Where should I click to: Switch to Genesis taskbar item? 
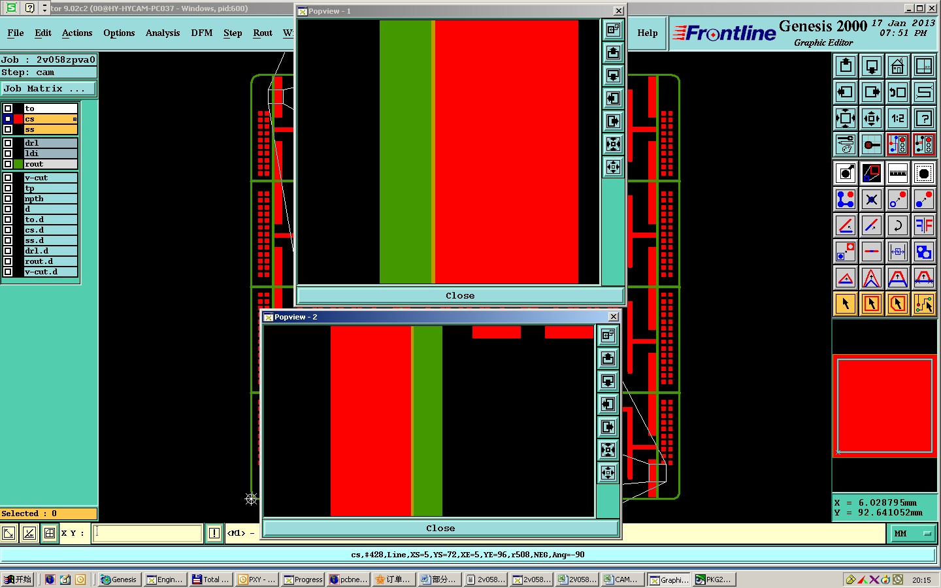118,579
